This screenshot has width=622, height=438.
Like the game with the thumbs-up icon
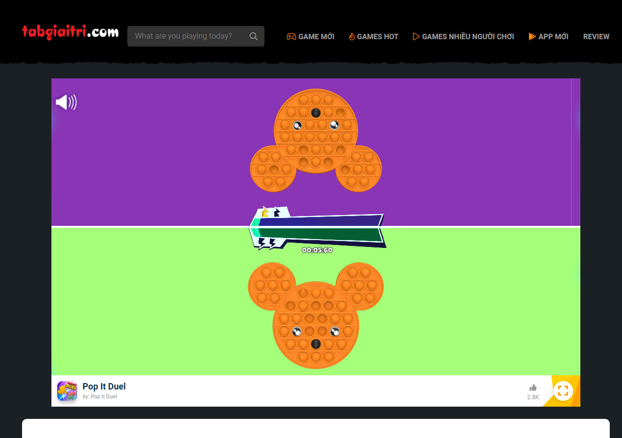point(533,388)
